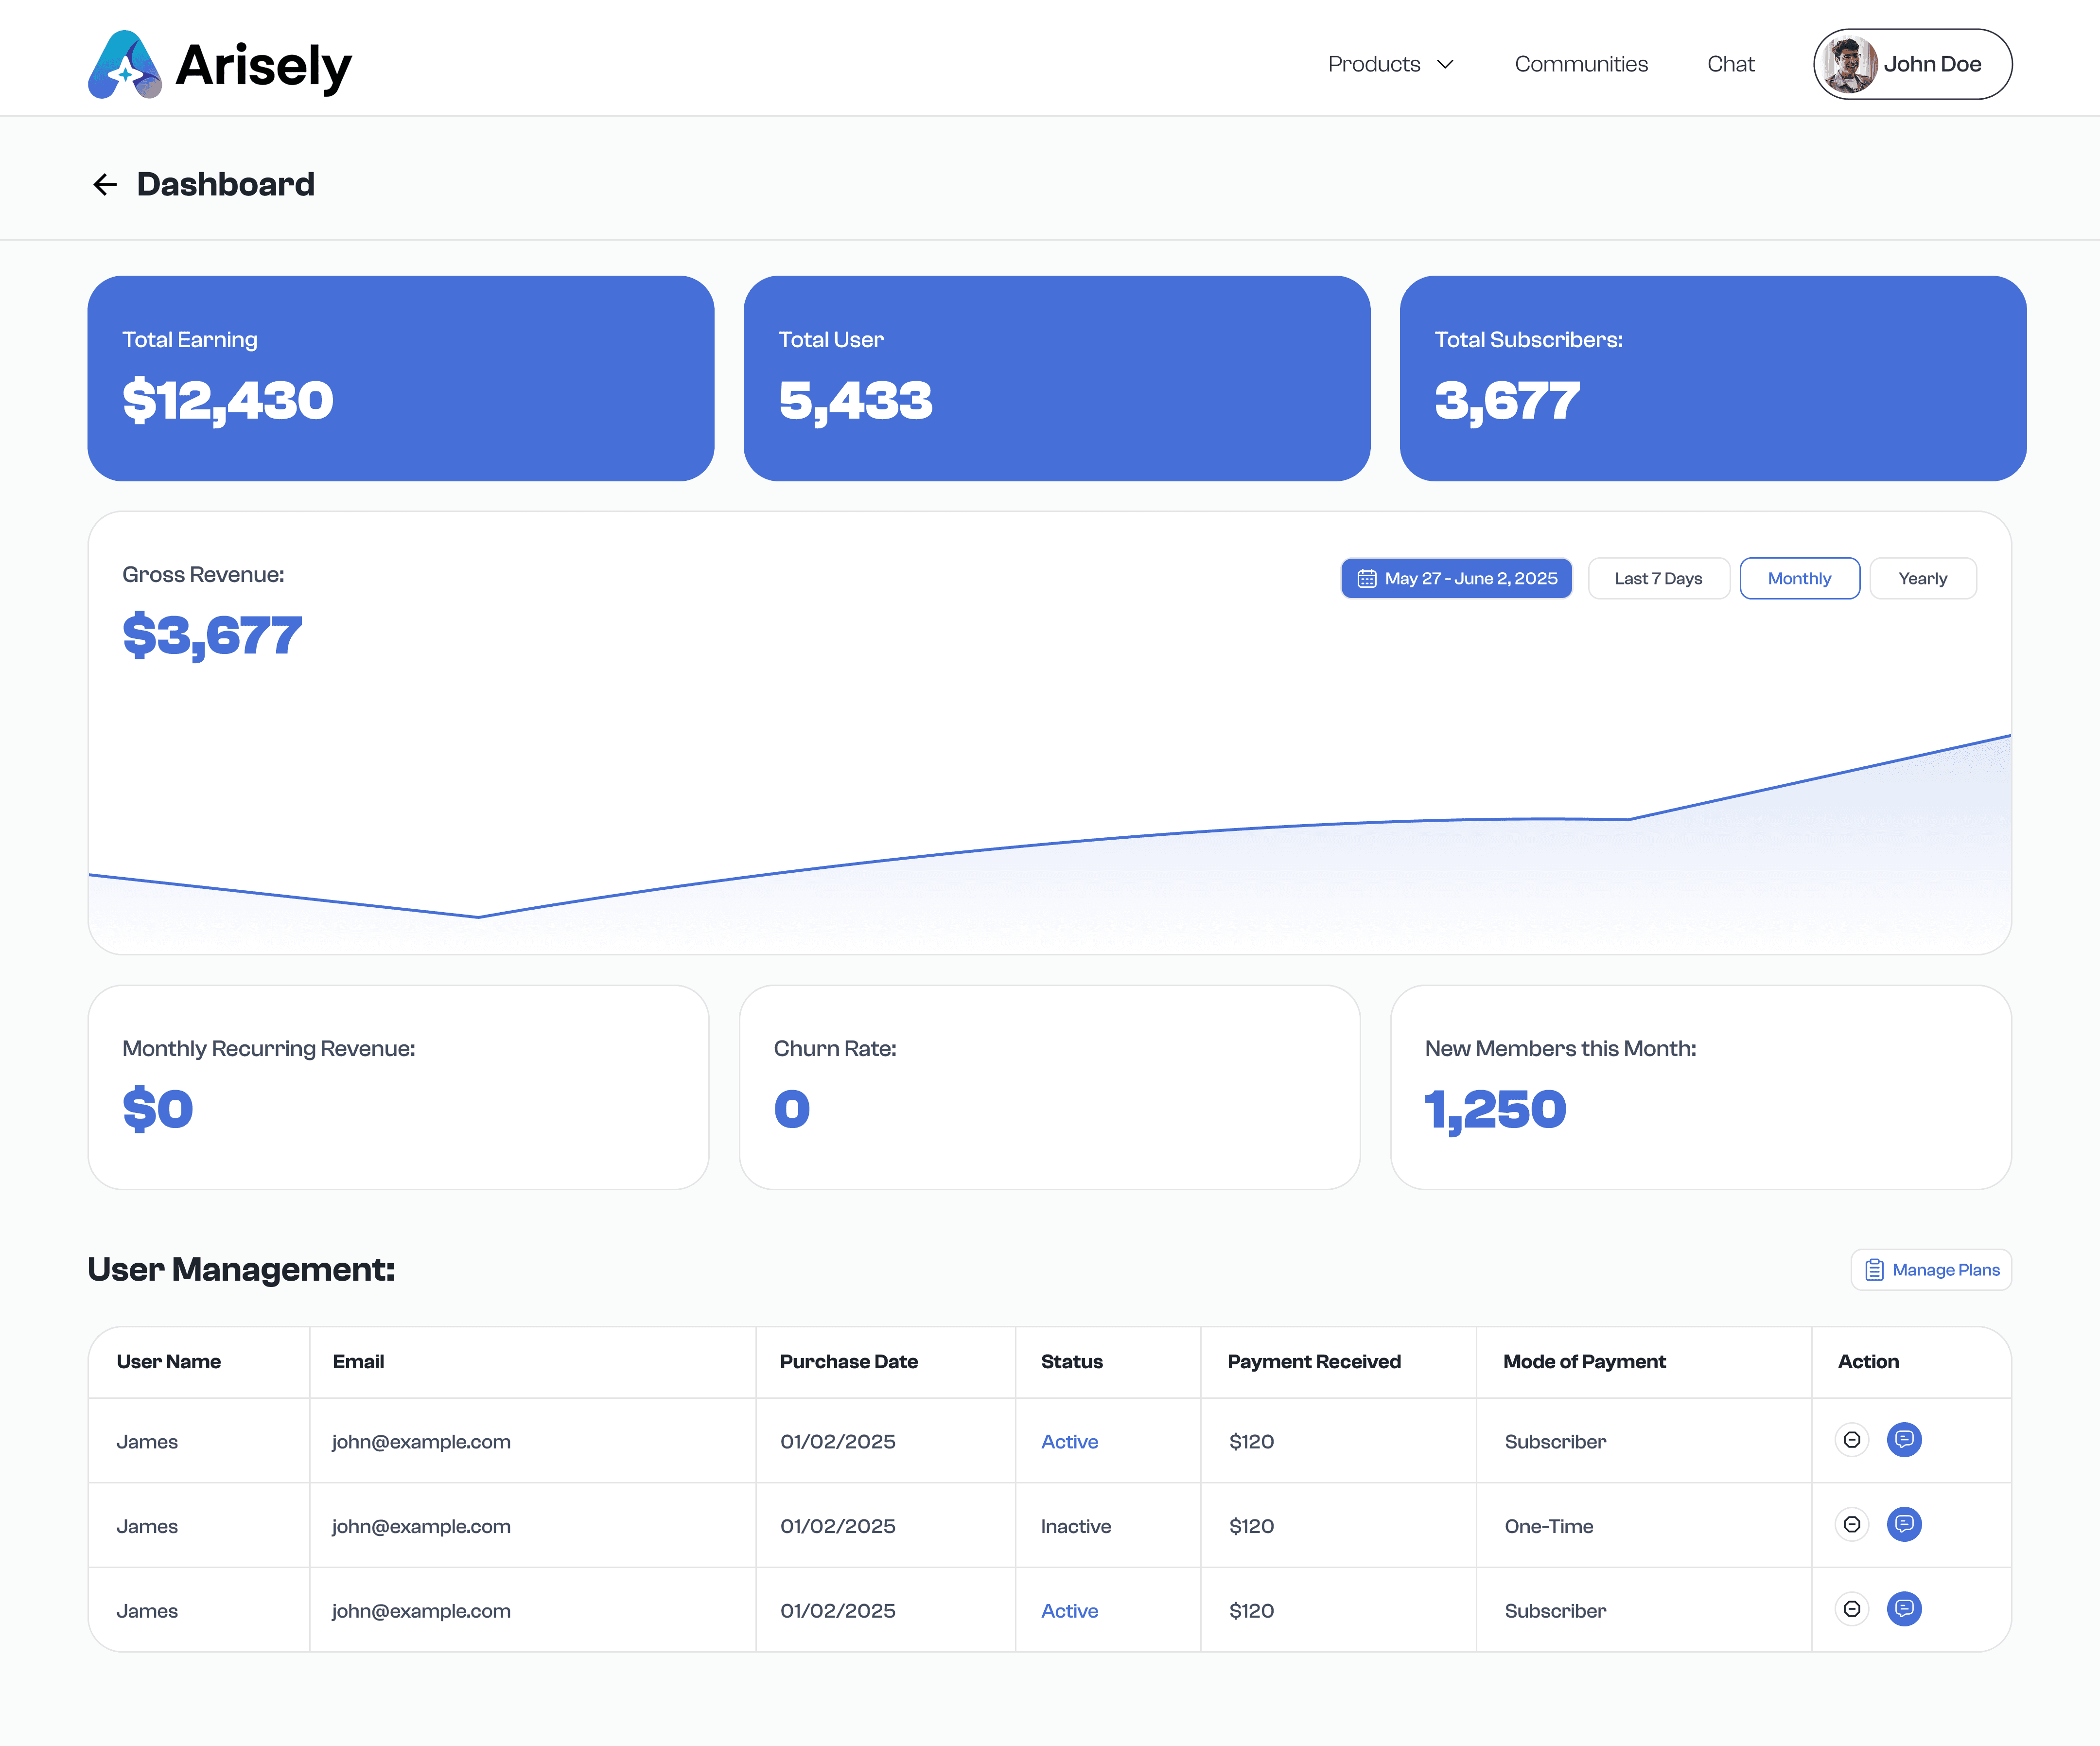Open Chat from the top navigation
The image size is (2100, 1746).
click(x=1730, y=64)
